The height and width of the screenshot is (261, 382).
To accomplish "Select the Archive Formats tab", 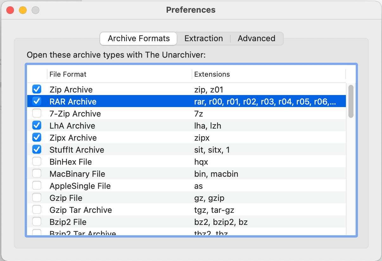I will coord(138,38).
